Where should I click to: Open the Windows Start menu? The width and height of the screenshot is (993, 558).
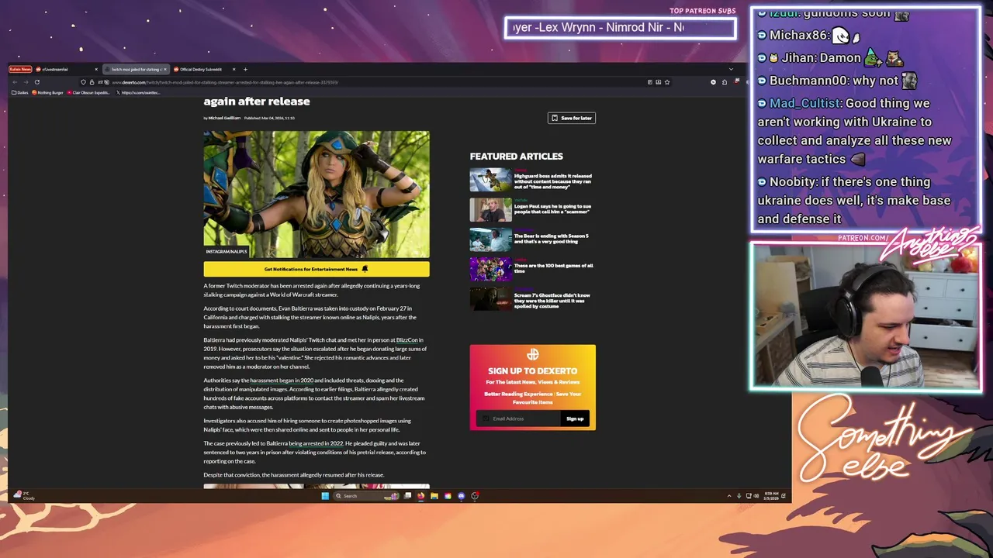click(325, 496)
